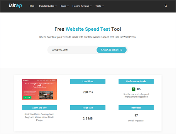Select the 920 ms load time value
The height and width of the screenshot is (134, 176).
tap(88, 92)
